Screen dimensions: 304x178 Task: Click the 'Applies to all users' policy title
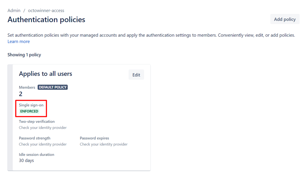tap(45, 74)
